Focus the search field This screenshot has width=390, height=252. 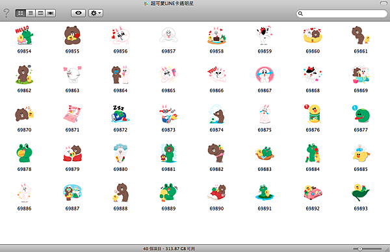tap(342, 14)
